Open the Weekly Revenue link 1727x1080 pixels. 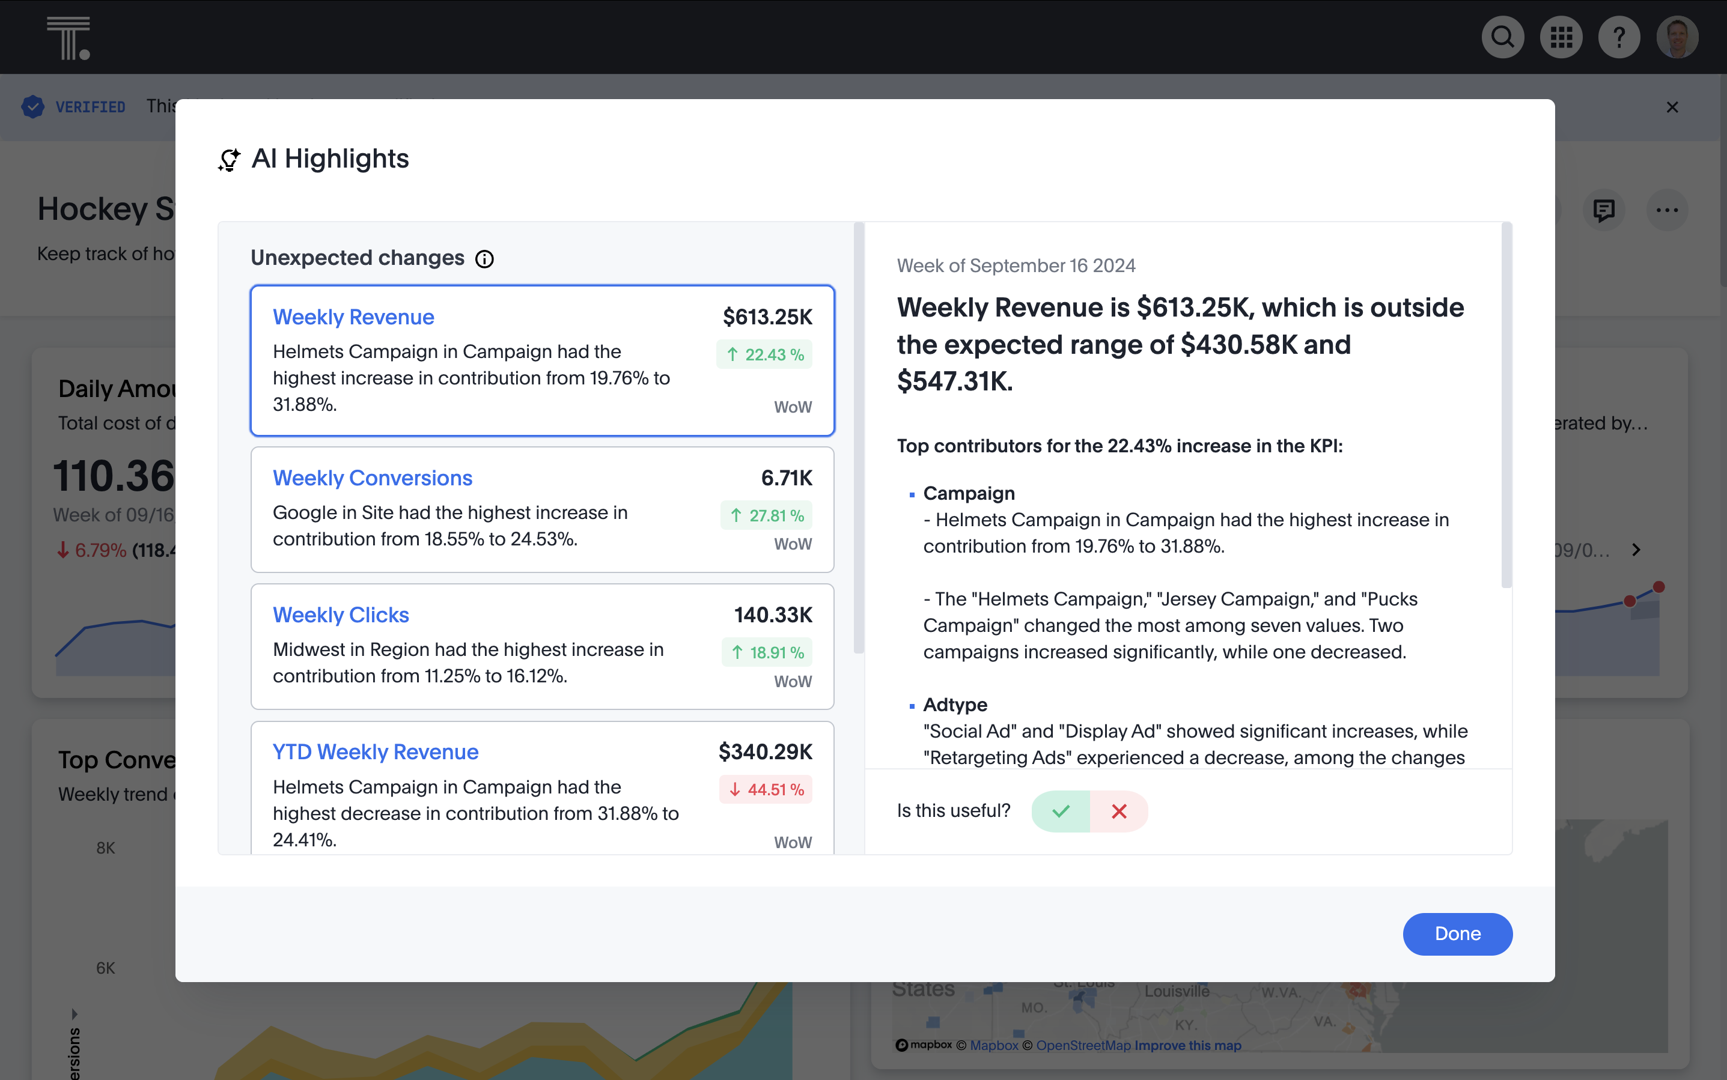(x=353, y=317)
